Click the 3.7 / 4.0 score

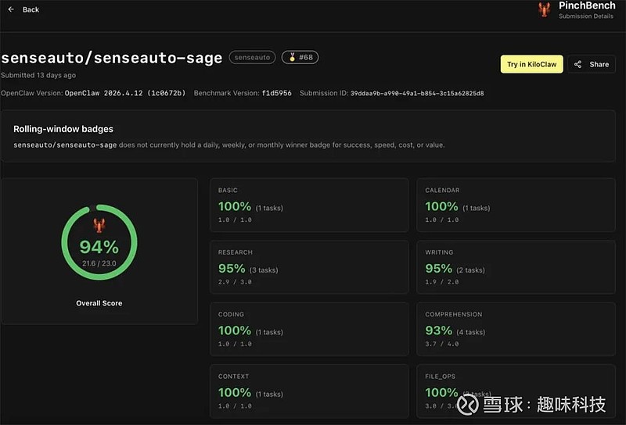coord(441,344)
